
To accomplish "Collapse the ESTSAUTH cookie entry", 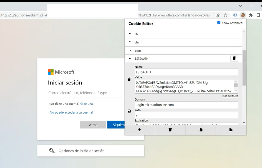I will point(130,58).
